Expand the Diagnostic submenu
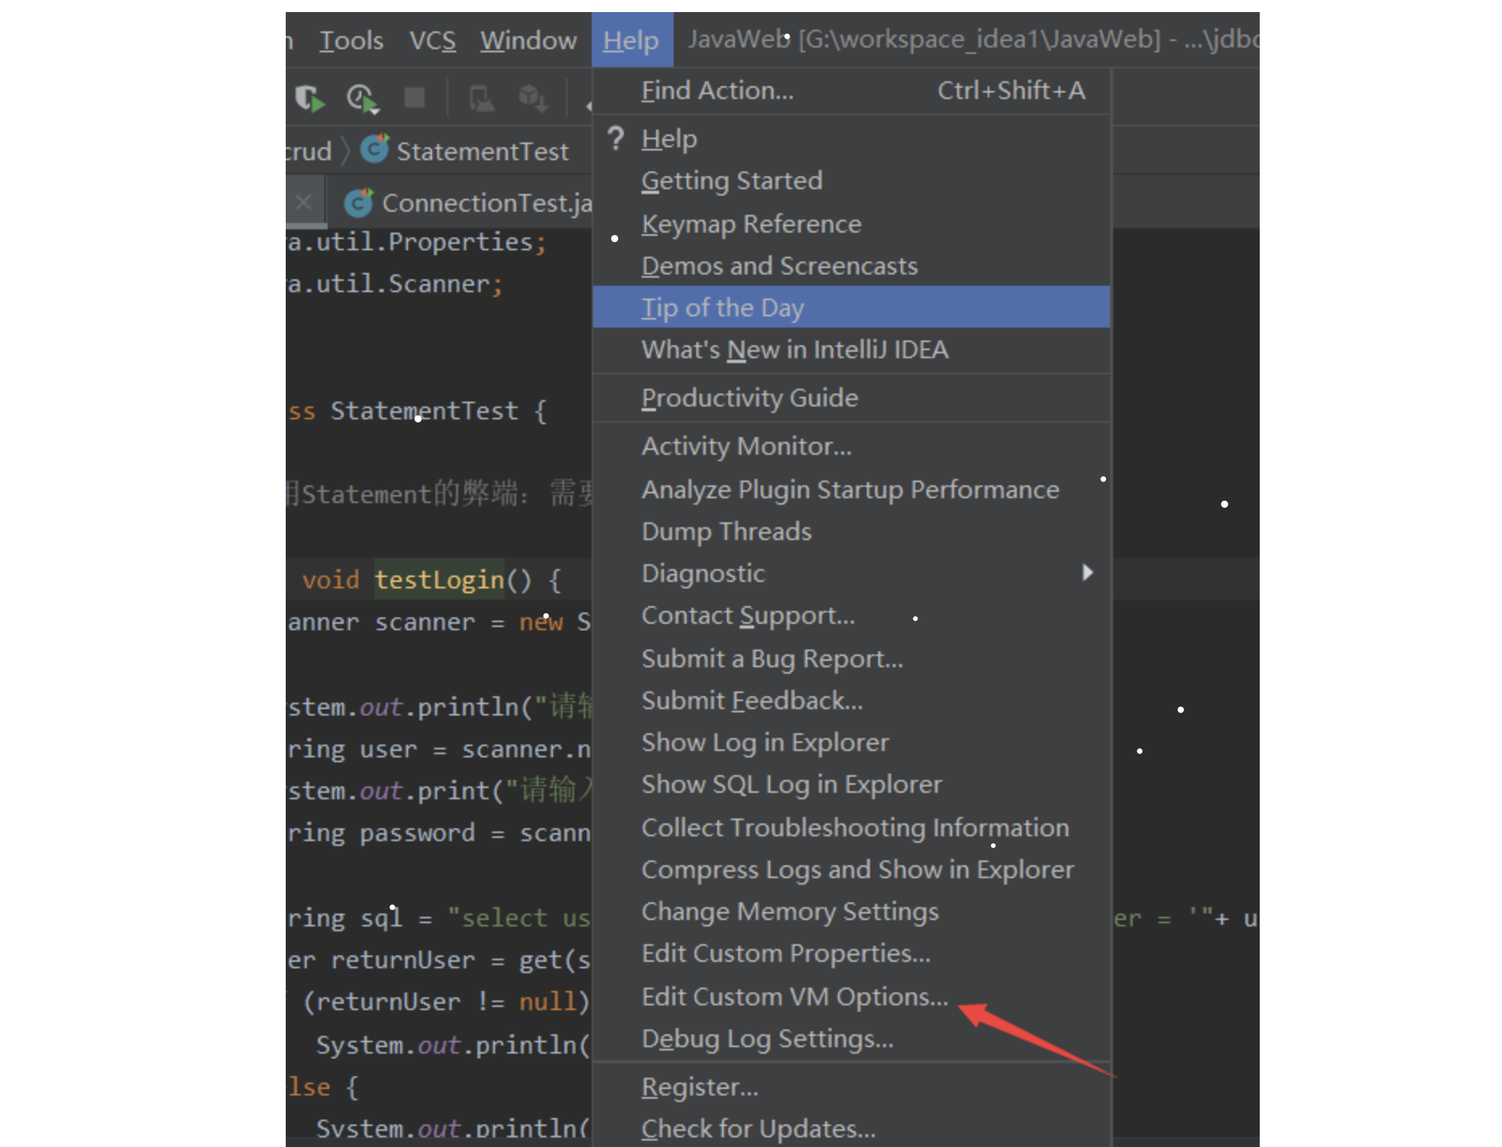 click(x=852, y=572)
